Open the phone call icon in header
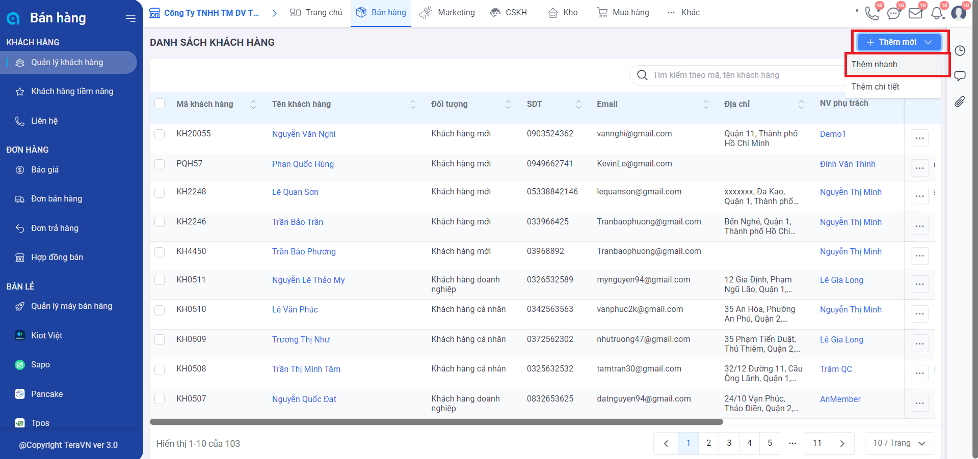978x459 pixels. [872, 13]
